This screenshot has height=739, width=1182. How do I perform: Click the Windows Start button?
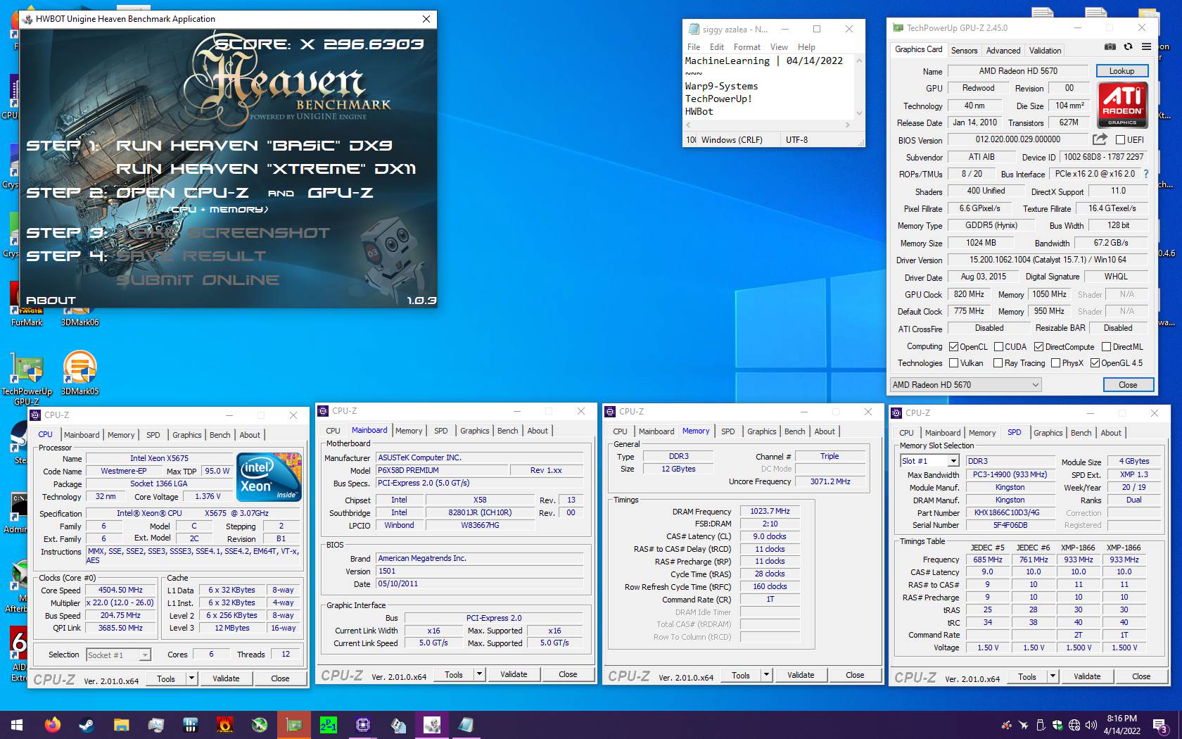coord(17,724)
